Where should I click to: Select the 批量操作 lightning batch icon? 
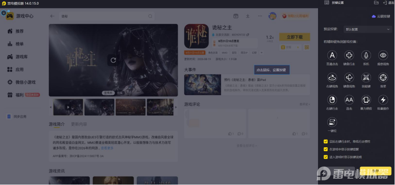pyautogui.click(x=383, y=100)
